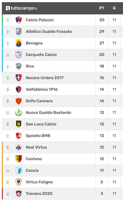Open the Cerqueto Calcio team page
This screenshot has width=123, height=204.
[x=41, y=55]
